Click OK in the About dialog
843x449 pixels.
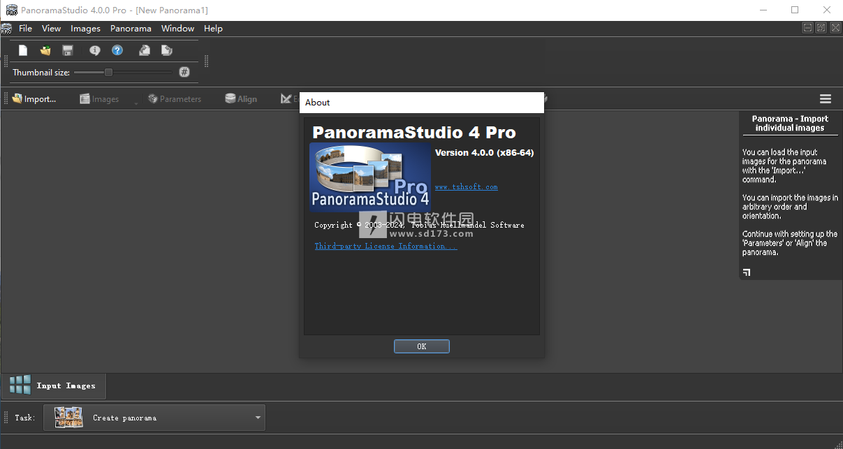coord(422,346)
